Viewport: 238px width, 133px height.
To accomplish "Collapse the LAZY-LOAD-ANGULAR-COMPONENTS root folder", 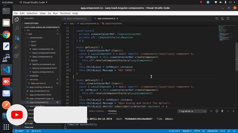I will (41, 27).
